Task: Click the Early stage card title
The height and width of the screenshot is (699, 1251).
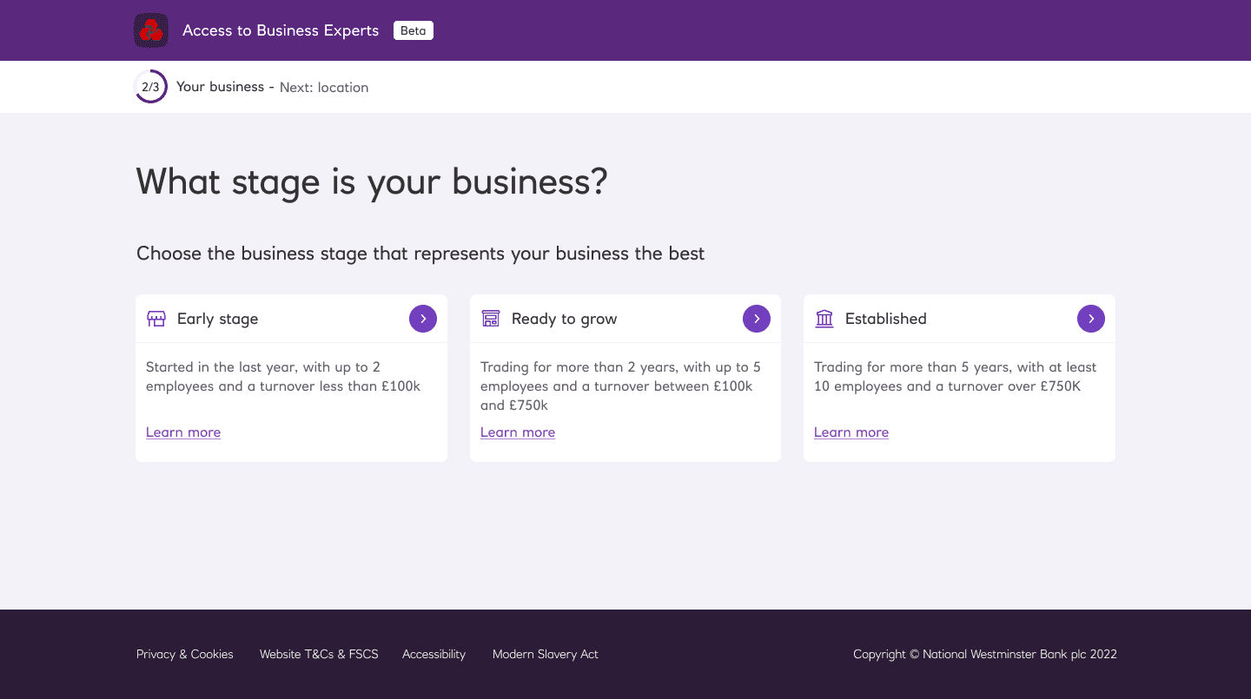Action: point(217,319)
